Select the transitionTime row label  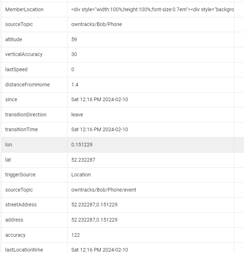click(21, 129)
